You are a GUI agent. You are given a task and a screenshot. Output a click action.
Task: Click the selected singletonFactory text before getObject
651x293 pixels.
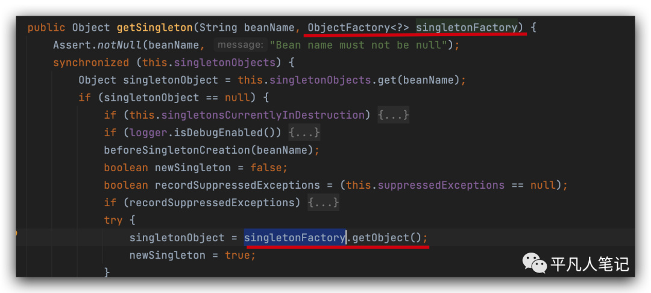click(294, 238)
